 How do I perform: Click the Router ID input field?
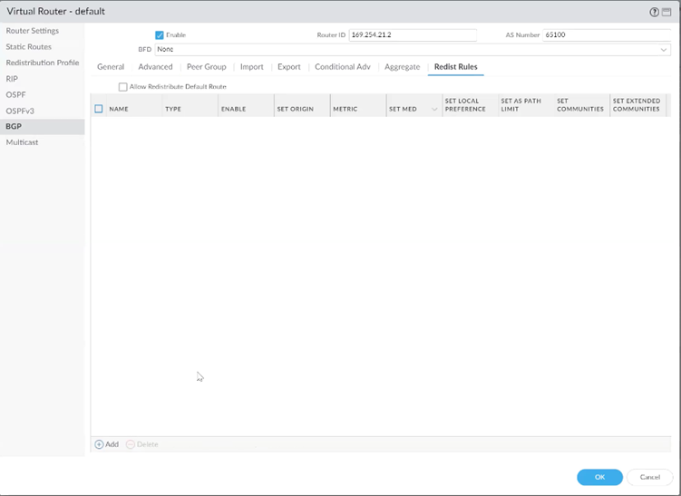[x=412, y=35]
